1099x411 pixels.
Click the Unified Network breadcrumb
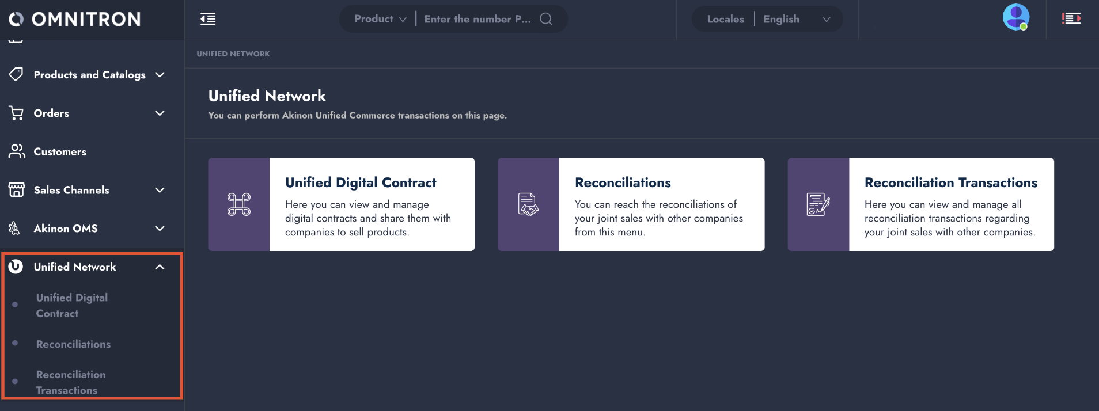233,54
